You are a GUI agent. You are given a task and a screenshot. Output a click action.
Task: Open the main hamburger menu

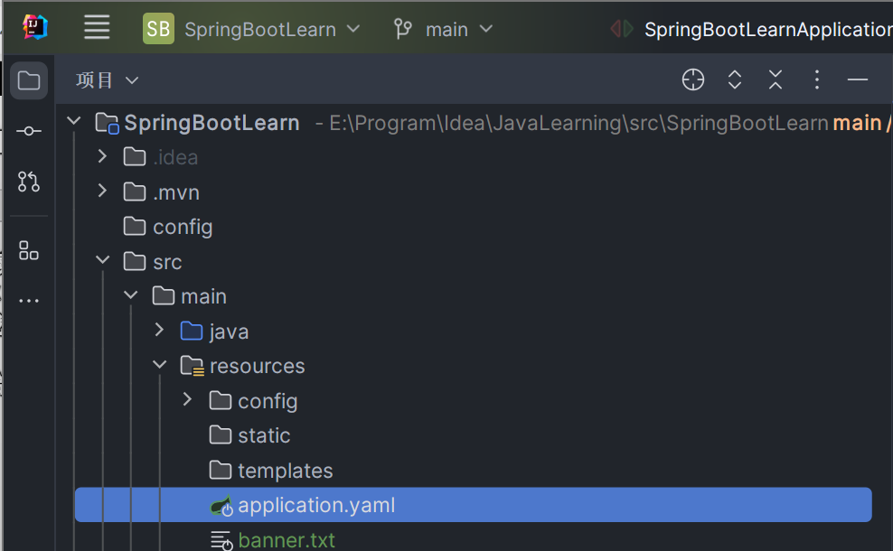tap(97, 27)
